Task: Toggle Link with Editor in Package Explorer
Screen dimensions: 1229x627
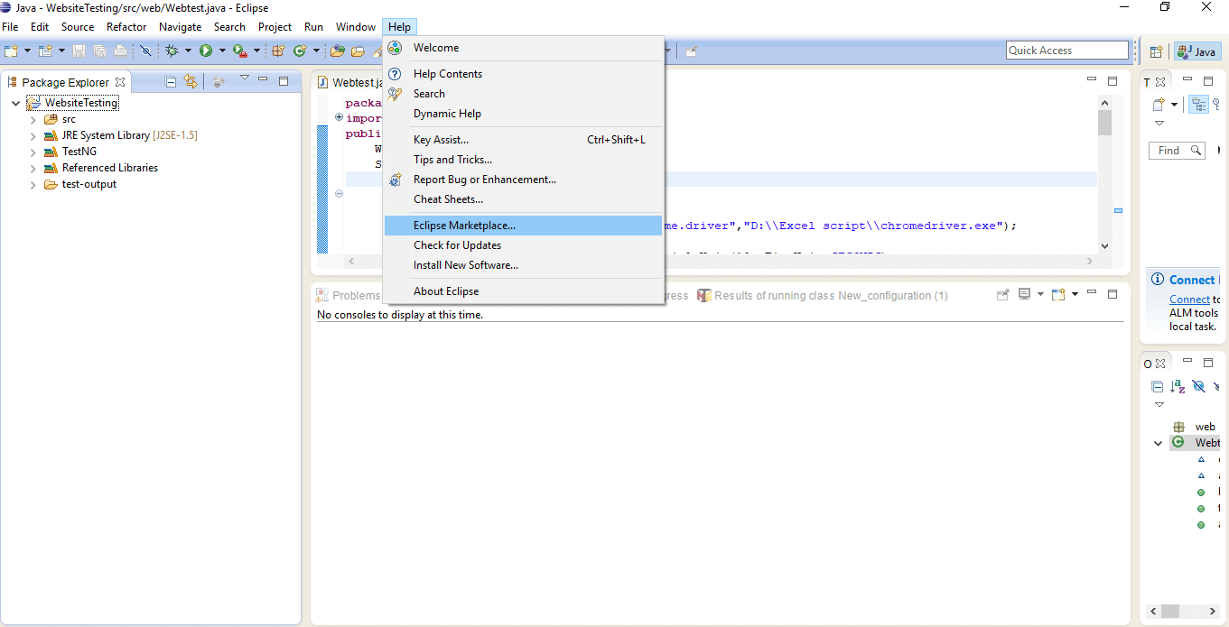Action: point(191,81)
